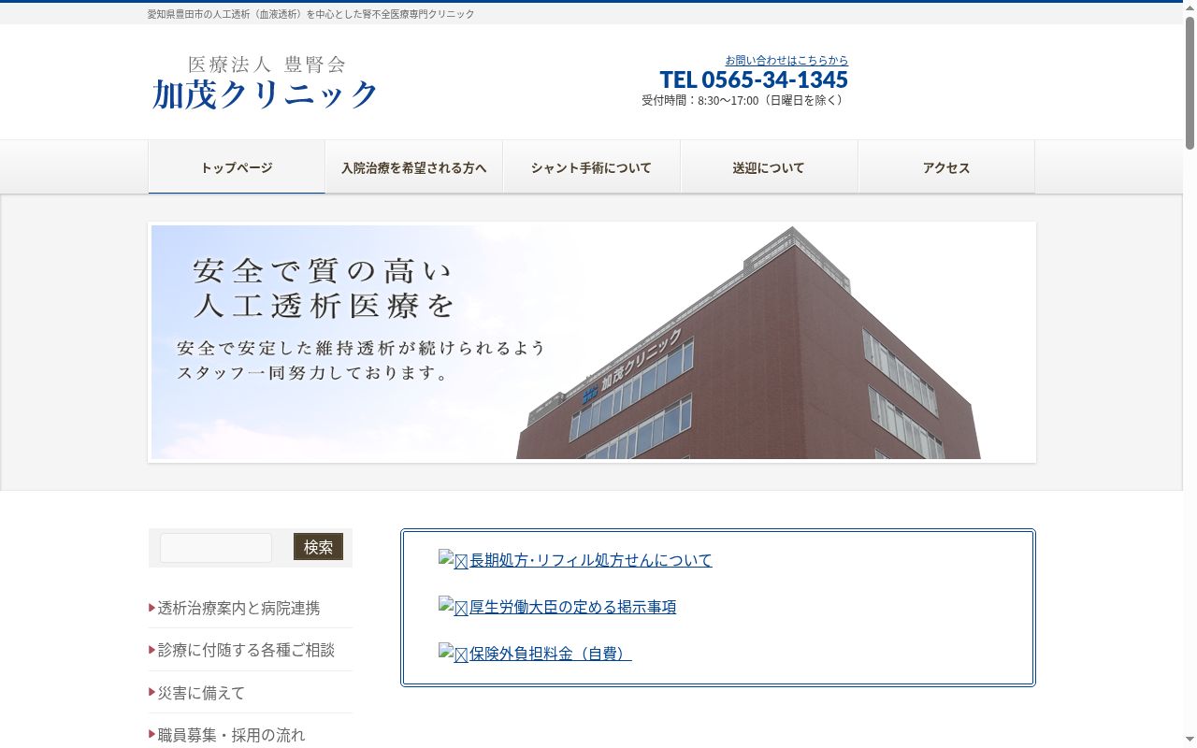
Task: Open the アクセス navigation item
Action: 946,167
